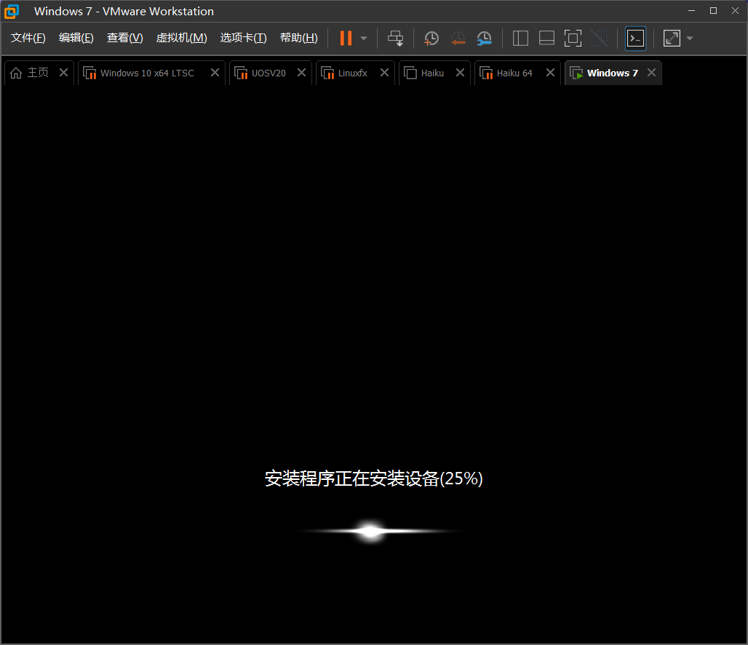Open the power options dropdown arrow
The image size is (748, 645).
click(x=362, y=38)
